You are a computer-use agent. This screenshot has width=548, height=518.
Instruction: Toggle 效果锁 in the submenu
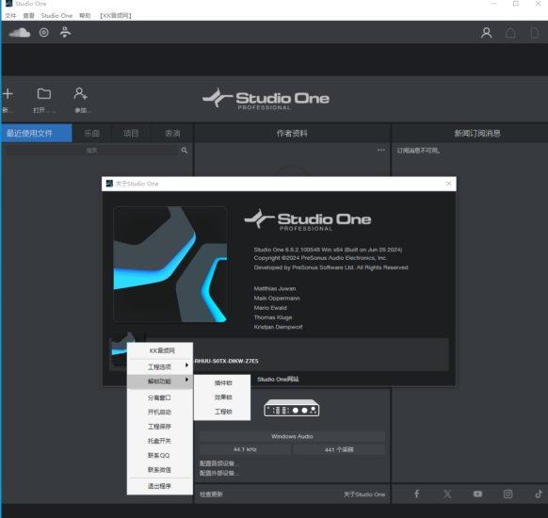(223, 397)
